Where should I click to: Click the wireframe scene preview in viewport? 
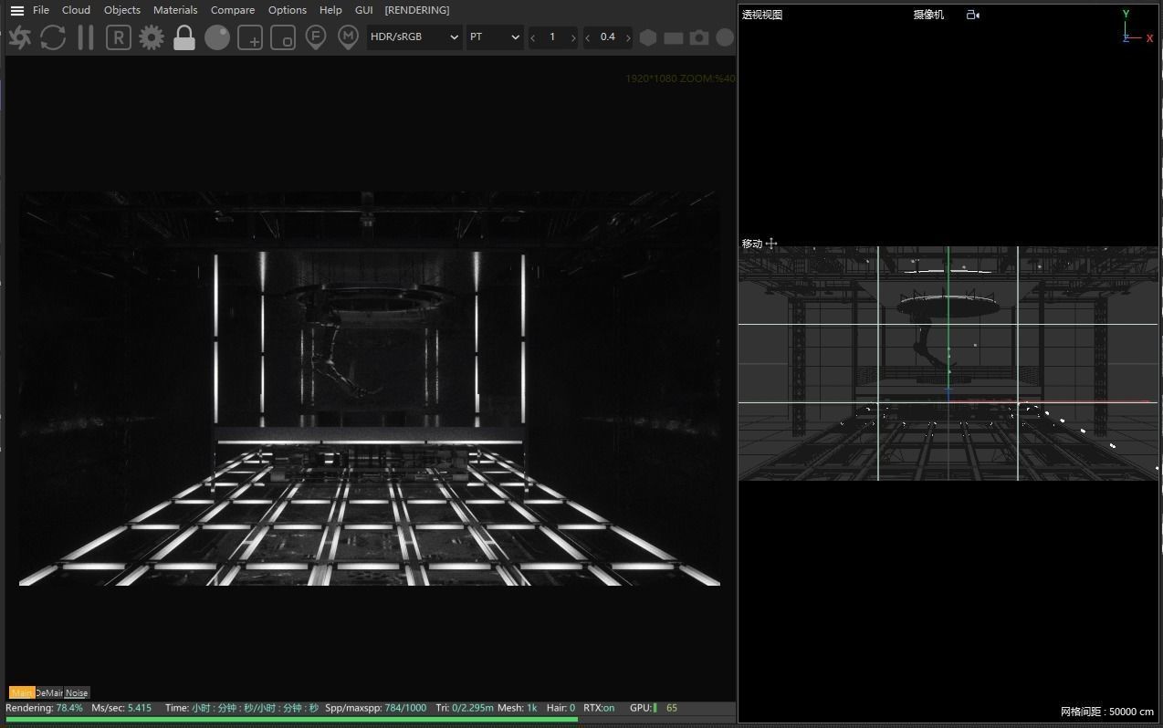(948, 363)
